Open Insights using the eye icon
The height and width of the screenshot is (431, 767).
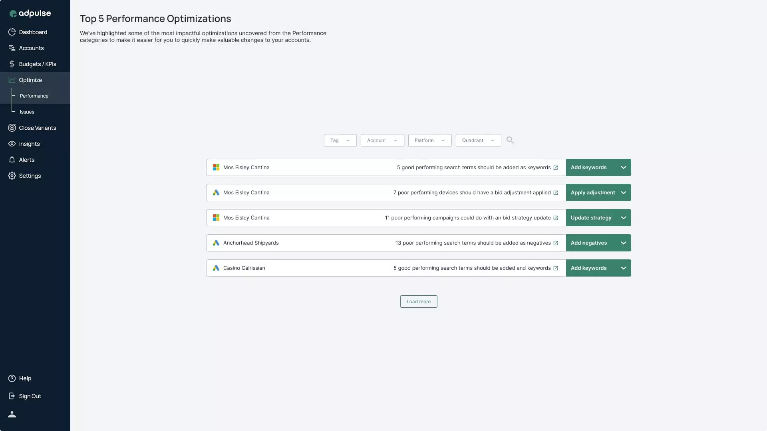[12, 144]
